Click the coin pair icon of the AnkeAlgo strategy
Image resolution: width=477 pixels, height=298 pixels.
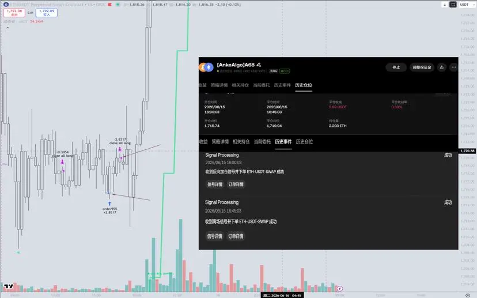tap(206, 67)
